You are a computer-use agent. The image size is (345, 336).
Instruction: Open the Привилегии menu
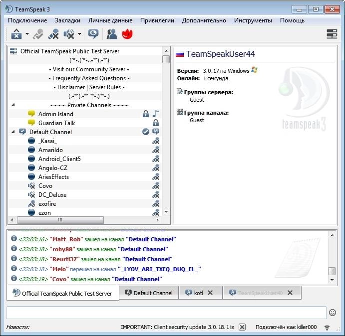[157, 20]
